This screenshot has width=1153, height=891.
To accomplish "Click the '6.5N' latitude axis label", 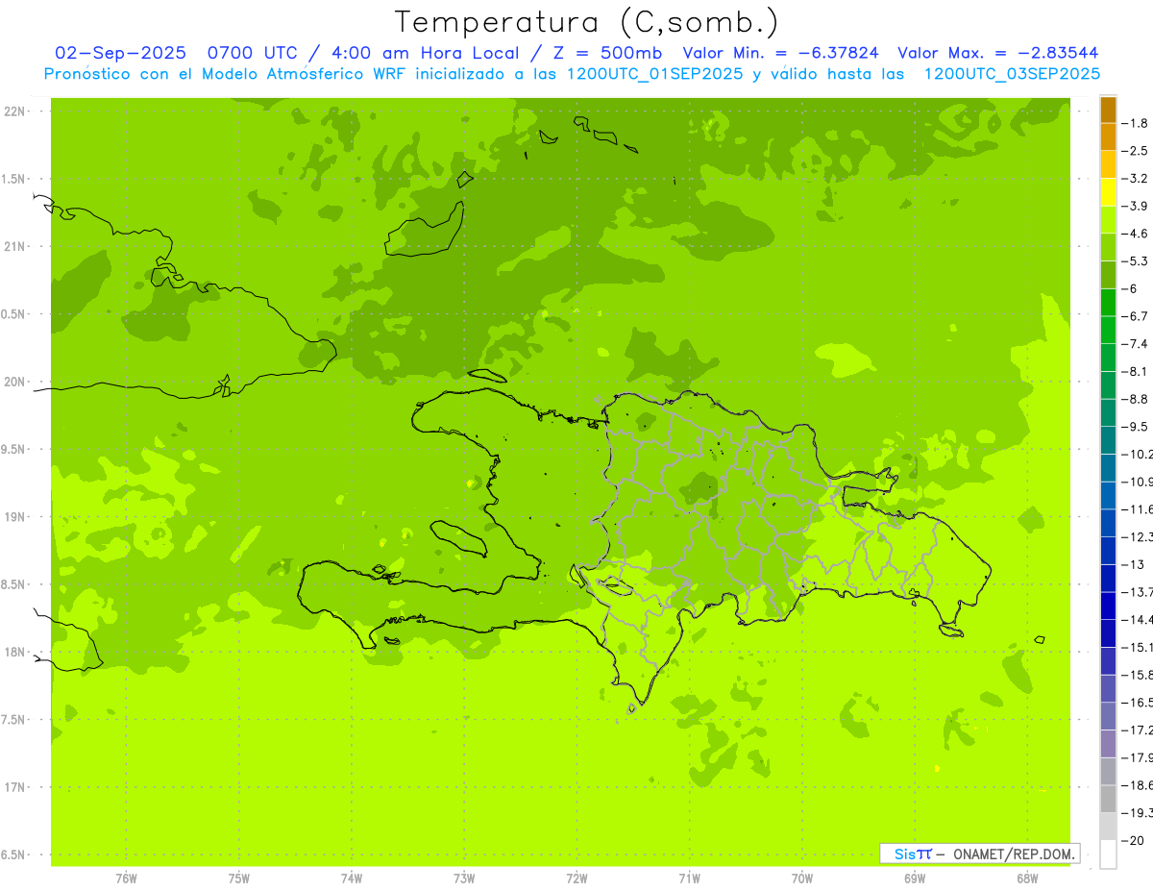I will pos(14,854).
